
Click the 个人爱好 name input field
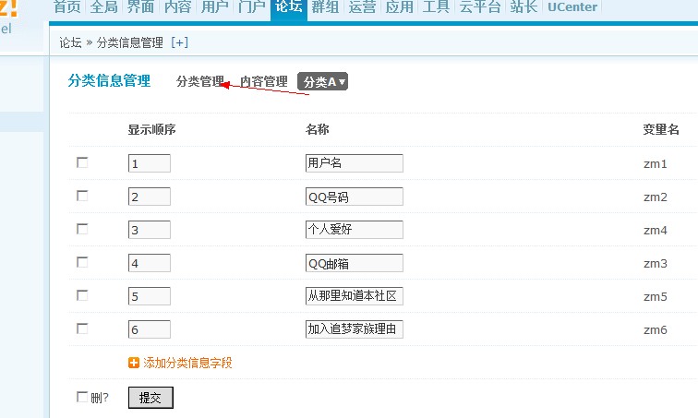pyautogui.click(x=355, y=230)
